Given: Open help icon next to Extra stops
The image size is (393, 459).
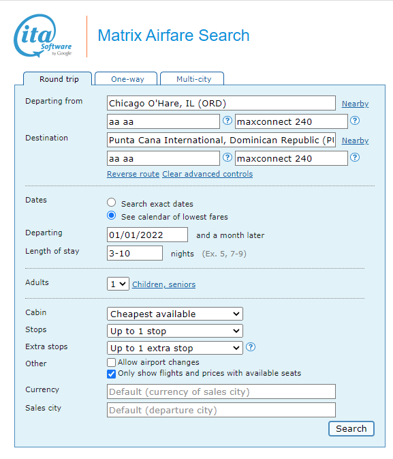Looking at the screenshot, I should (x=251, y=347).
